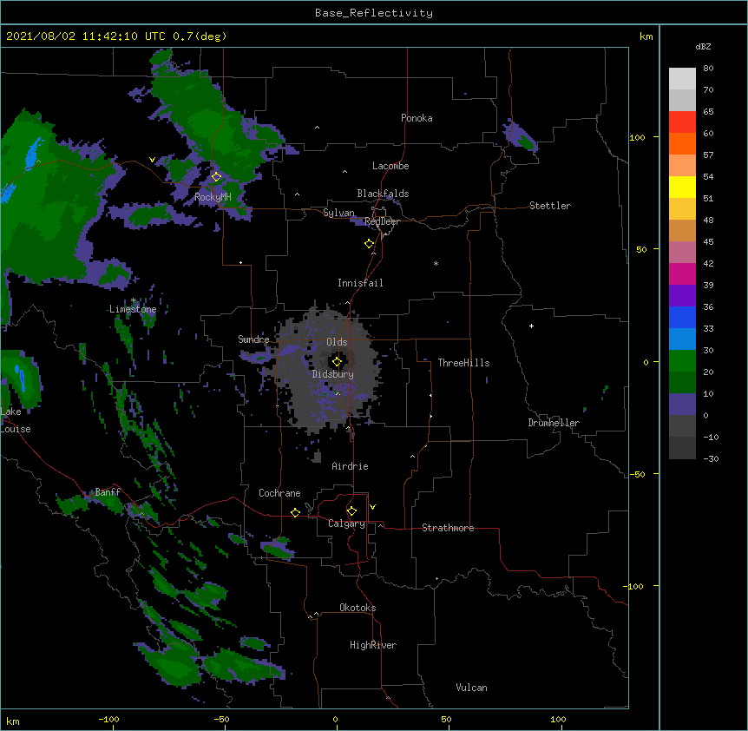Image resolution: width=748 pixels, height=731 pixels.
Task: Click the Lake Louise label
Action: click(16, 420)
